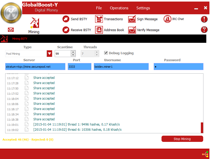Click the Threads number field
Viewport: 211px width, 159px height.
pos(88,54)
